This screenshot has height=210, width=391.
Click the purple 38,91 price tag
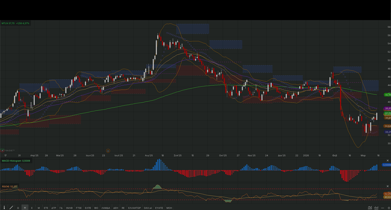387,108
